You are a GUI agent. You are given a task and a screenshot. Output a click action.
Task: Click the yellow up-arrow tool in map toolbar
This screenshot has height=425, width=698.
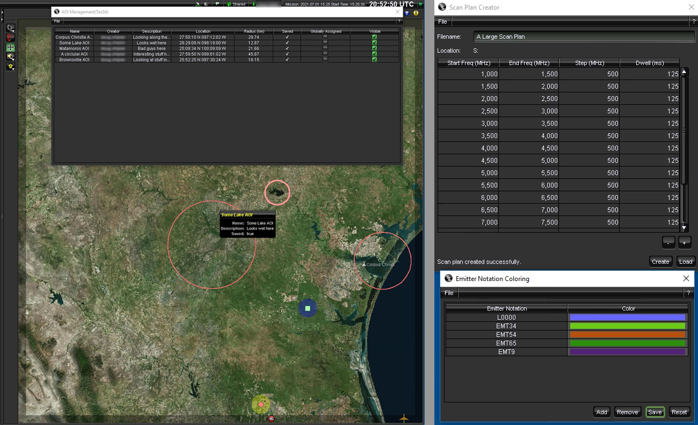(10, 67)
